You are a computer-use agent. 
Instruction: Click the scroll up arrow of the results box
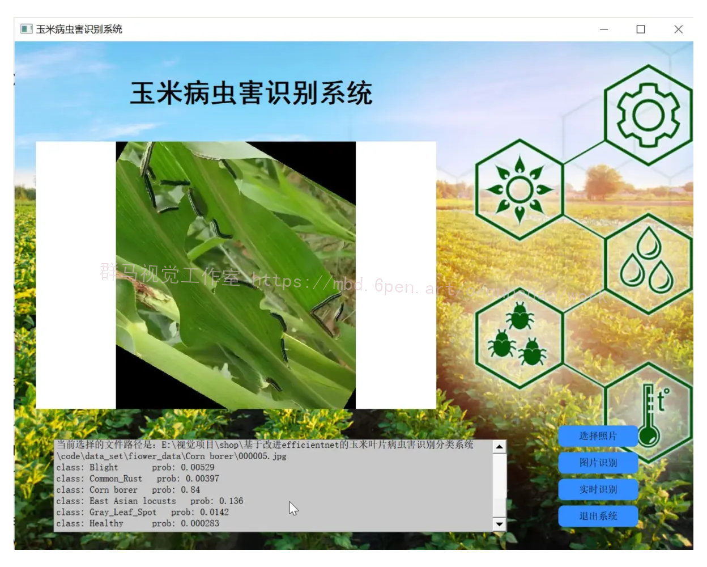(499, 447)
